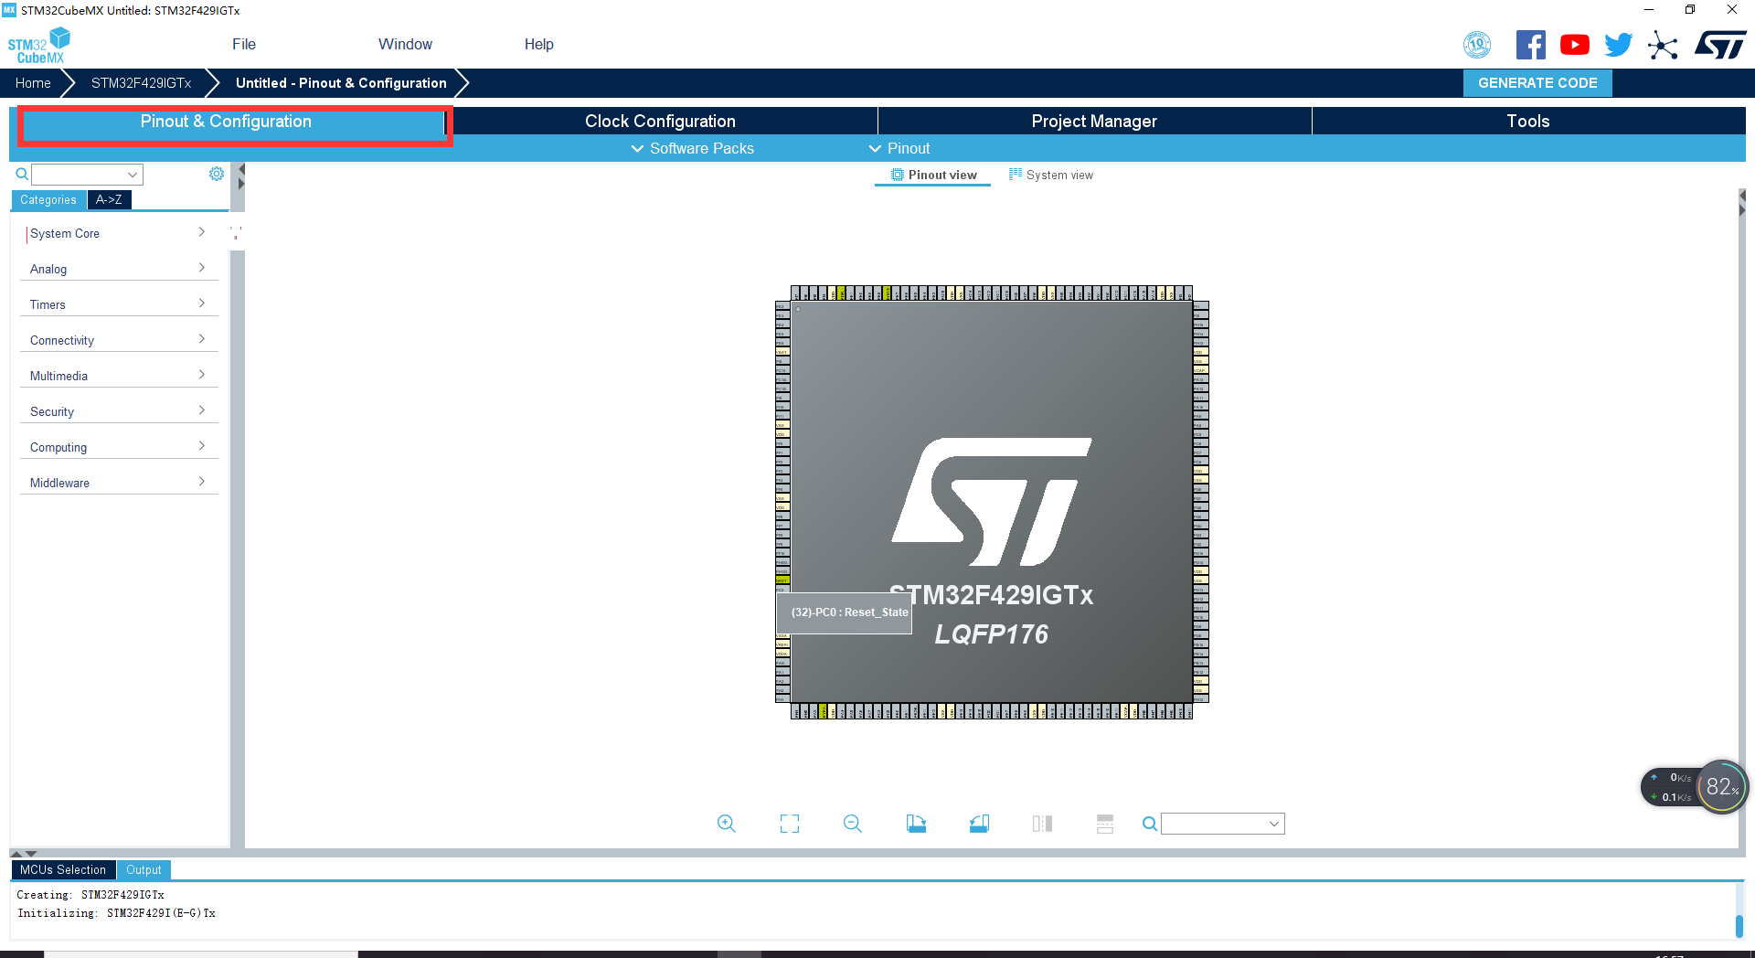Screen dimensions: 1755x958
Task: Switch to System view
Action: 1050,175
